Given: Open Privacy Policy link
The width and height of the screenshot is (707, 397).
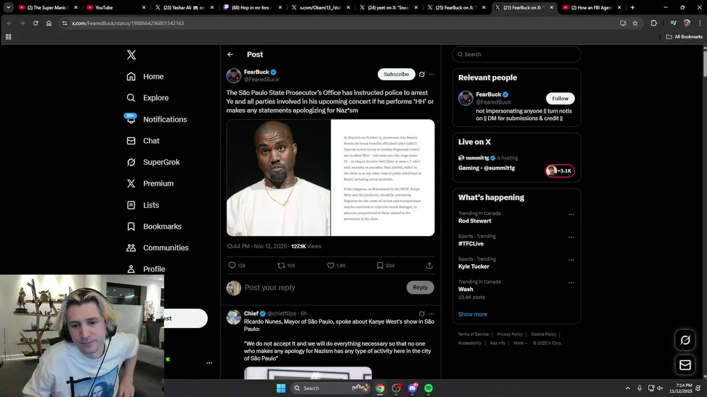Looking at the screenshot, I should pos(510,334).
